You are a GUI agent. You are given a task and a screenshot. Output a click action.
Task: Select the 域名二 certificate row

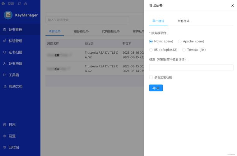(x=95, y=69)
